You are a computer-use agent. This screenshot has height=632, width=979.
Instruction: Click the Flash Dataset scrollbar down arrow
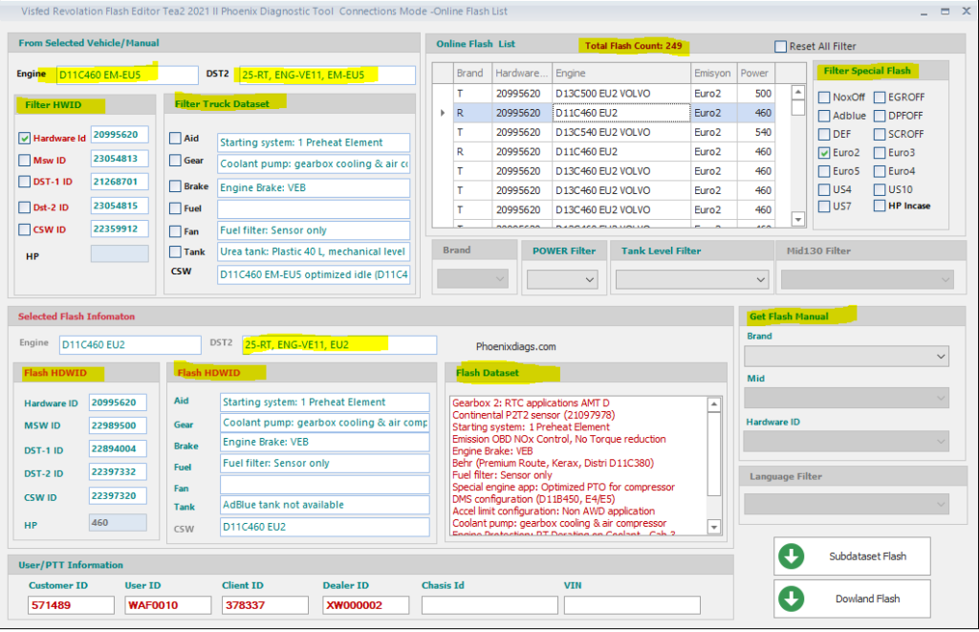click(x=714, y=527)
